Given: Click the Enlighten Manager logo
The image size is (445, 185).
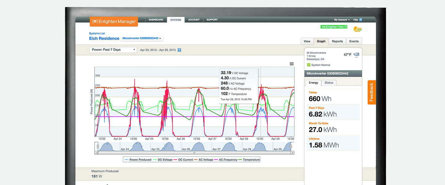Looking at the screenshot, I should tap(114, 22).
